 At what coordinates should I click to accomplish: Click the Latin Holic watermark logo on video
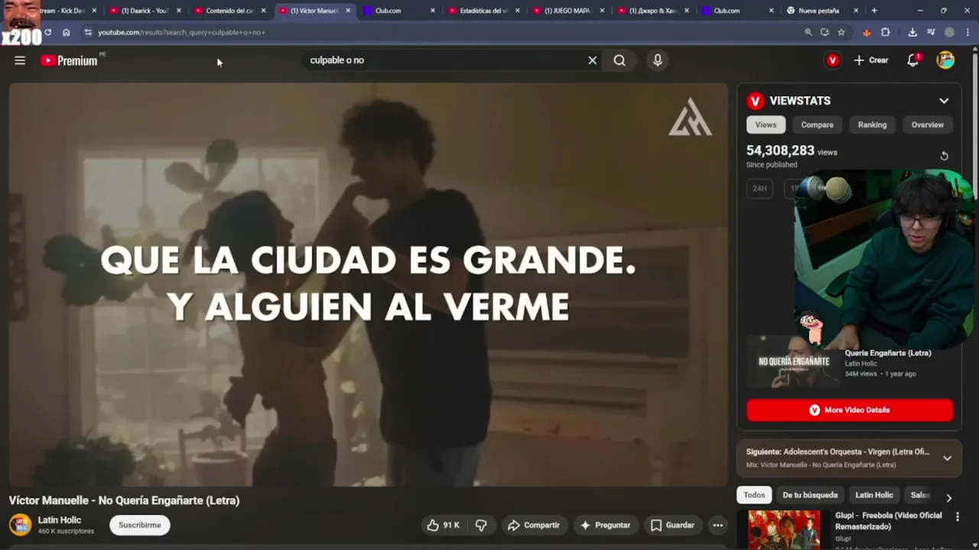(x=690, y=117)
